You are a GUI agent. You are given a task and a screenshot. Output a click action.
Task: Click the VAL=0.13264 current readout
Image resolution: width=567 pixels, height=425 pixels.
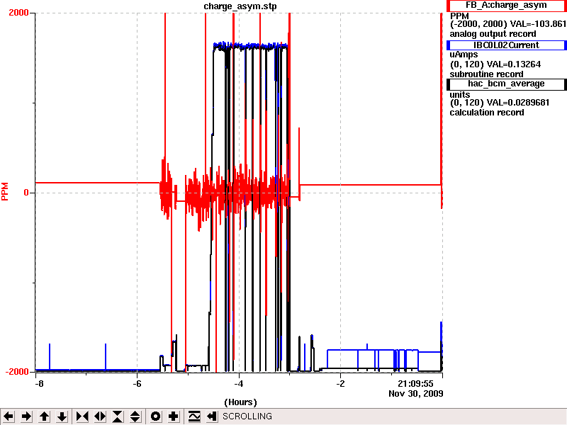coord(514,64)
